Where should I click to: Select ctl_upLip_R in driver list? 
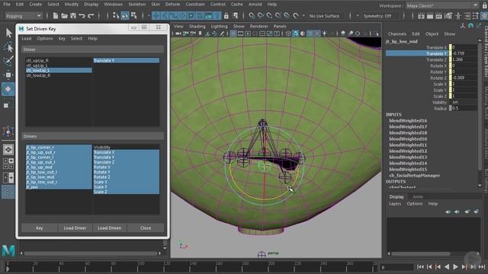(59, 61)
